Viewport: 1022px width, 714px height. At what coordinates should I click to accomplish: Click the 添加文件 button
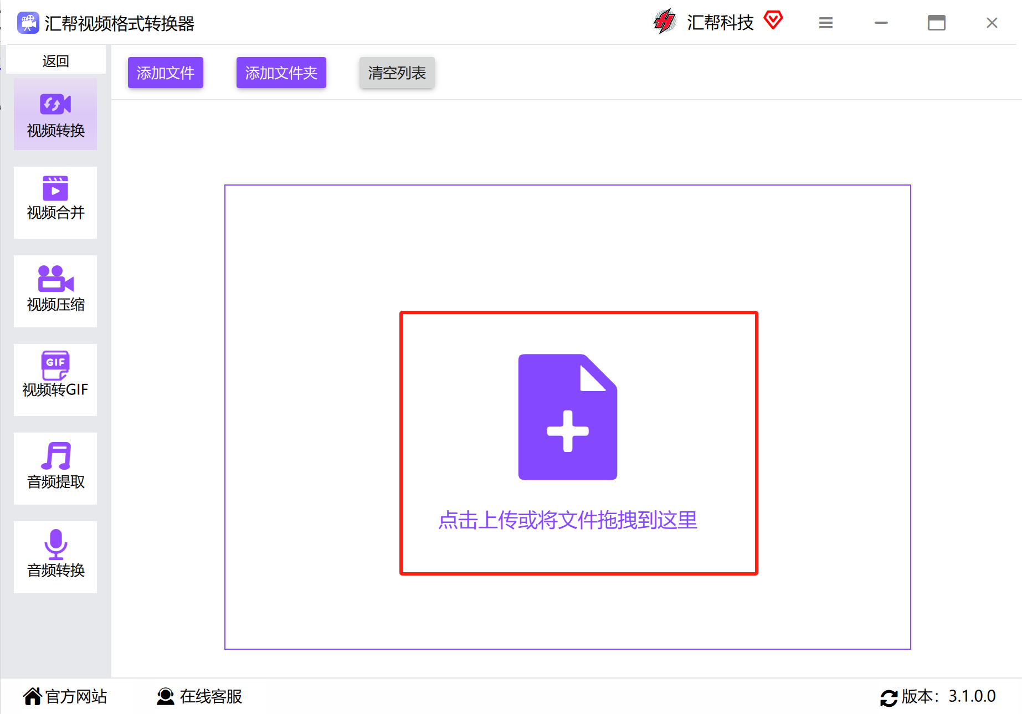tap(165, 73)
